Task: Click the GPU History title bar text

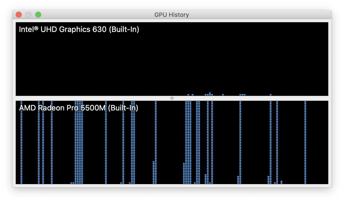Action: (172, 15)
